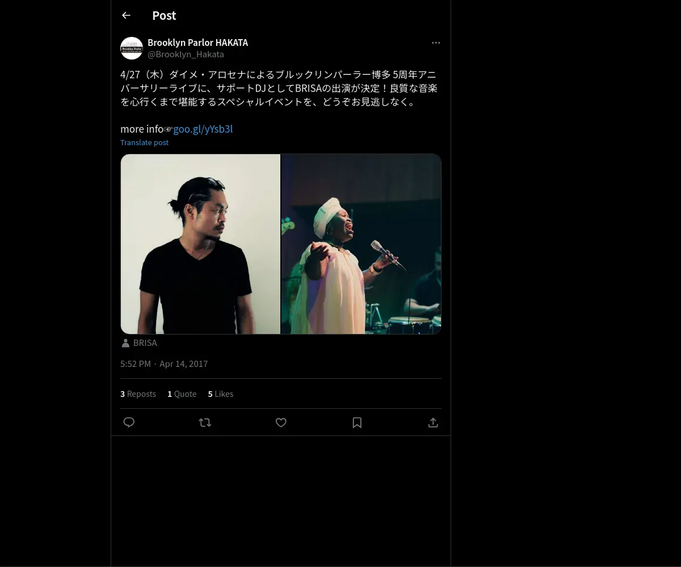The image size is (681, 567).
Task: Click the Post page heading
Action: (164, 15)
